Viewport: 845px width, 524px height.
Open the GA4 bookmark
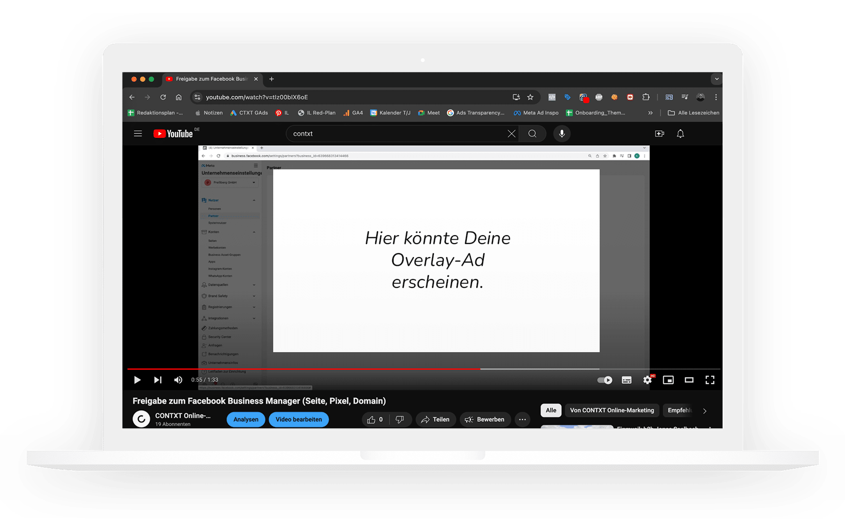pos(353,113)
